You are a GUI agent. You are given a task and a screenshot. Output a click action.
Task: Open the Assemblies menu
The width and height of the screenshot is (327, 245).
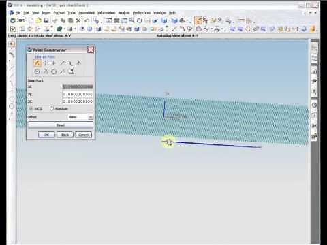pos(87,13)
